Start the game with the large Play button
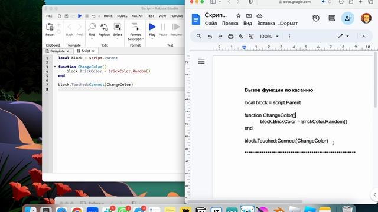The width and height of the screenshot is (378, 212). pyautogui.click(x=152, y=26)
